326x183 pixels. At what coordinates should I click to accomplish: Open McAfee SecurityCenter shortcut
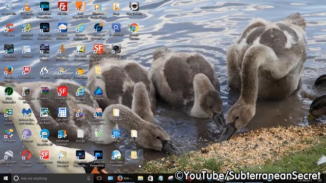(27, 72)
